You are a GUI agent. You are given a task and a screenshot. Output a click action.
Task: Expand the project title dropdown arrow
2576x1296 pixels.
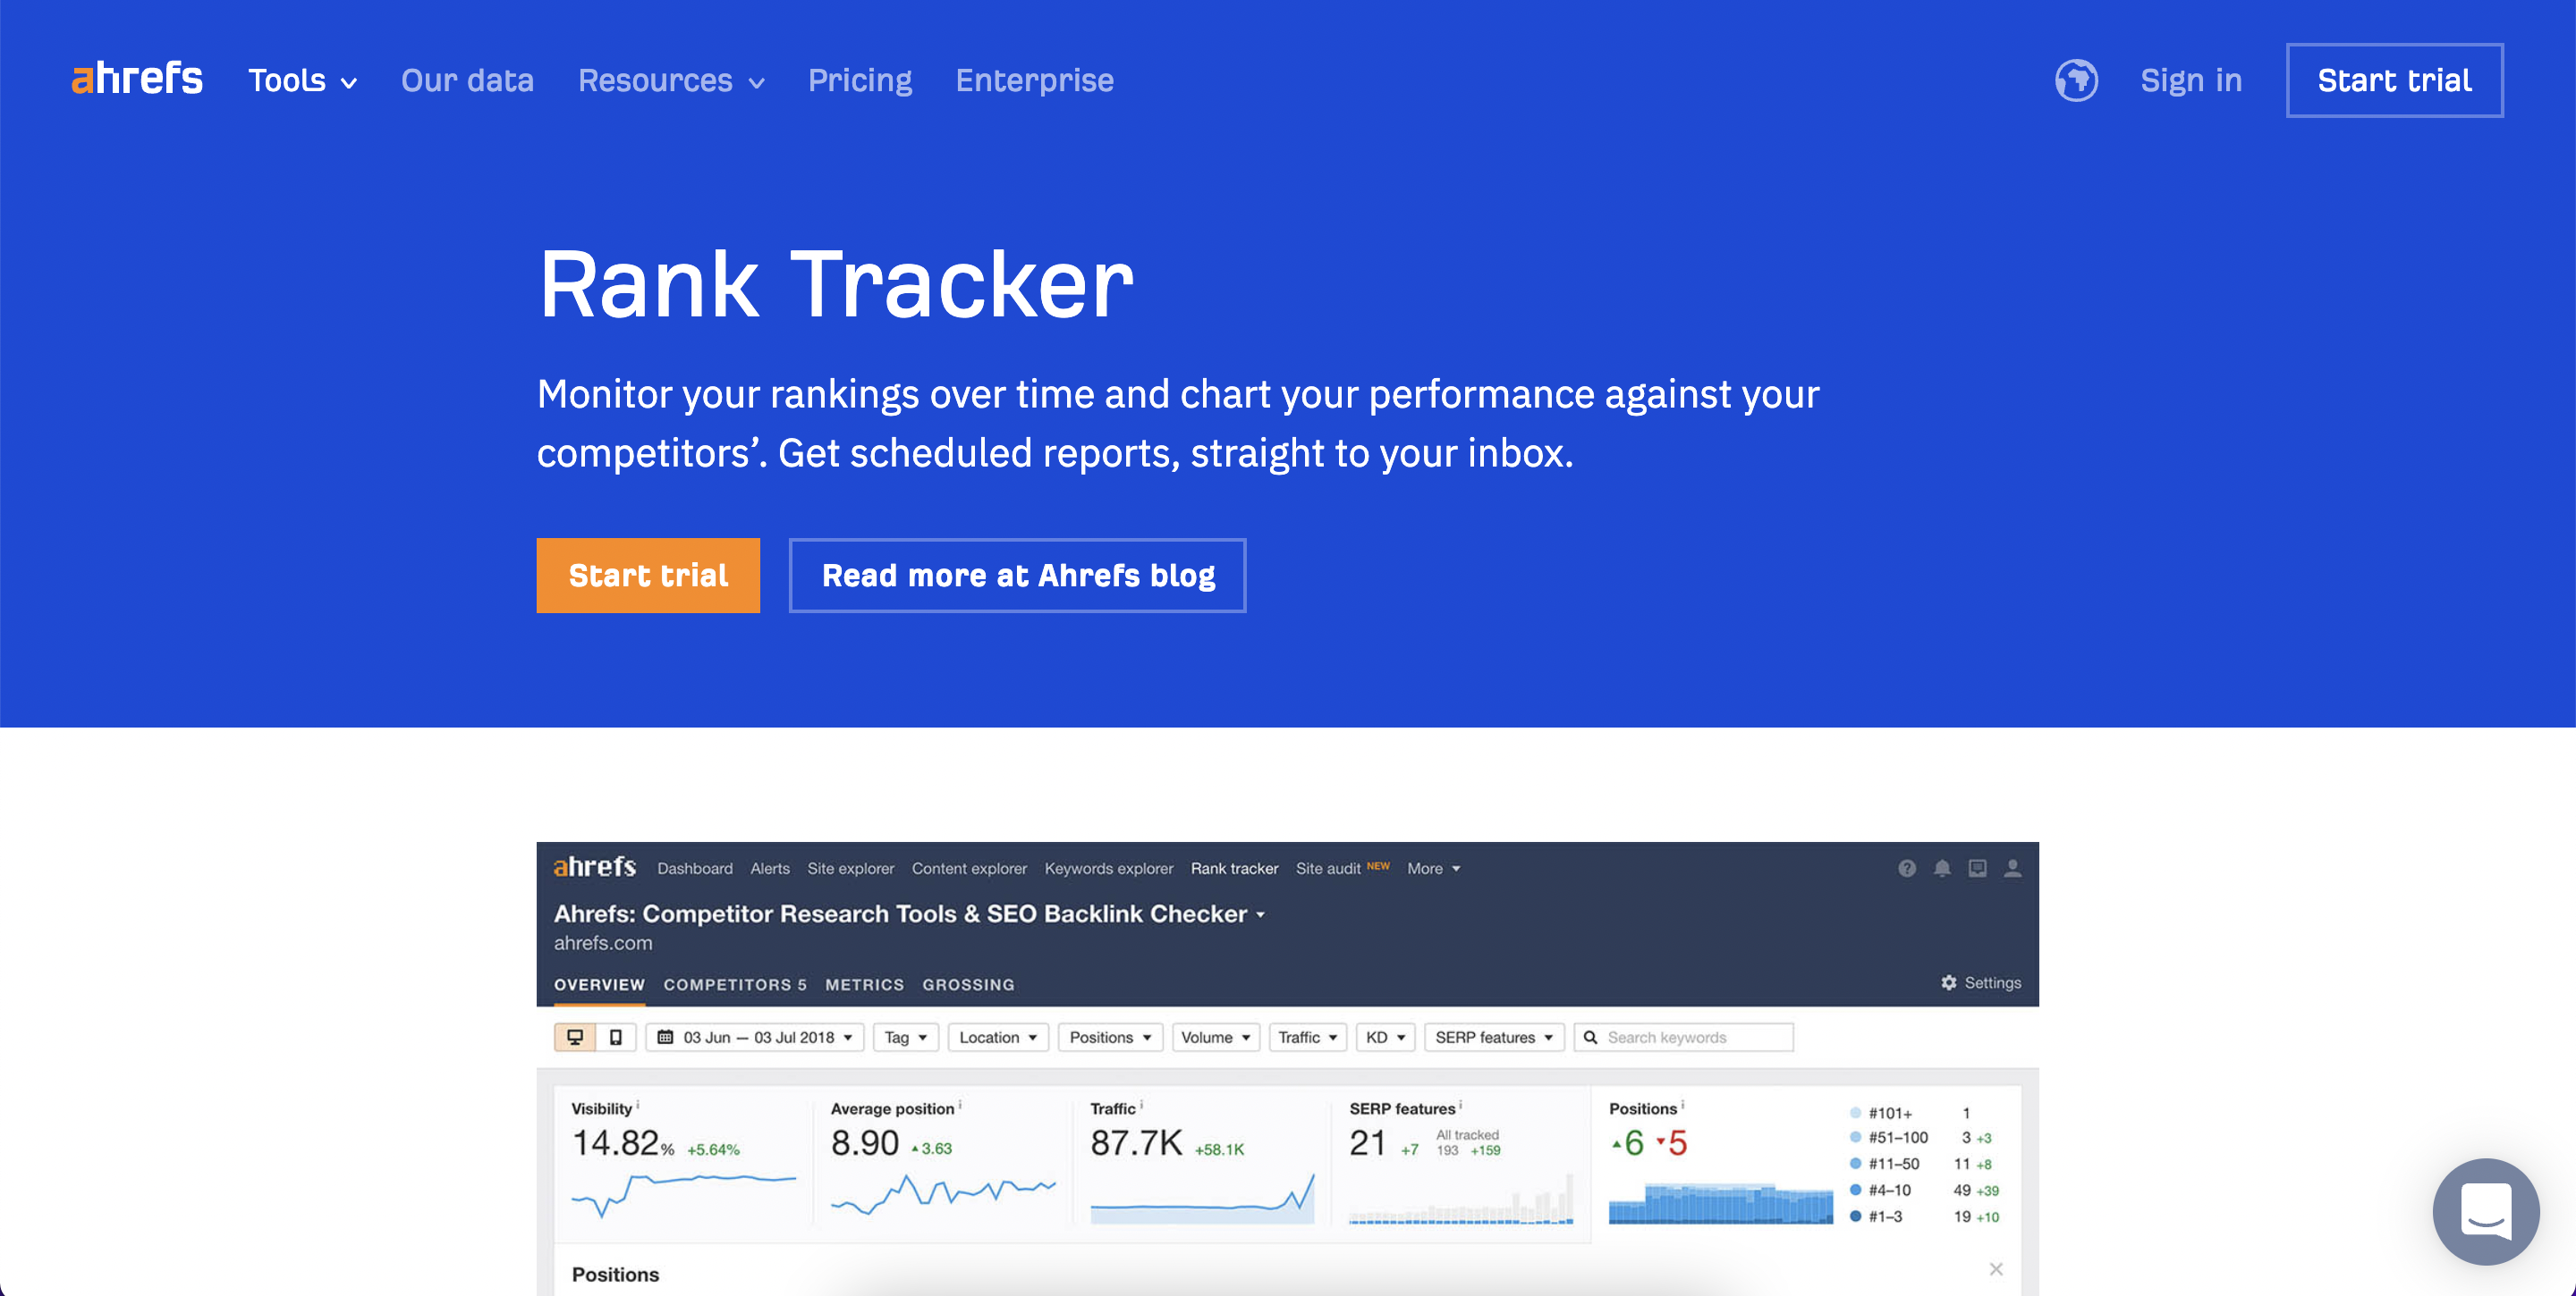point(1261,914)
